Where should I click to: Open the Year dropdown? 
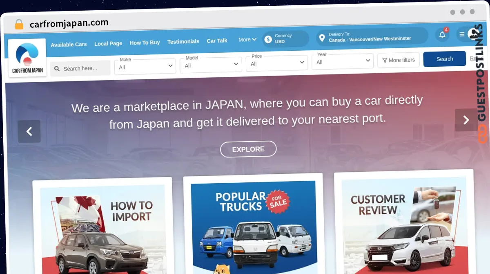[x=343, y=62]
